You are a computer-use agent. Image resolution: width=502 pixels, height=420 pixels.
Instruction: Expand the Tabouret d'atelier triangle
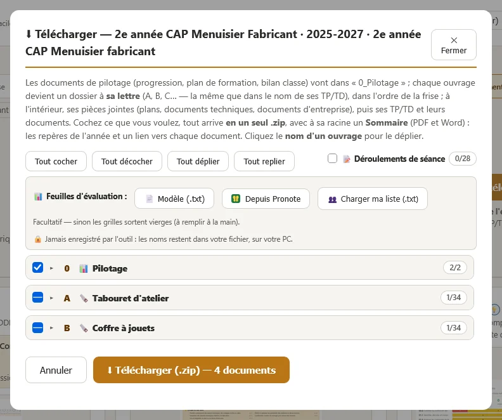[x=51, y=298]
